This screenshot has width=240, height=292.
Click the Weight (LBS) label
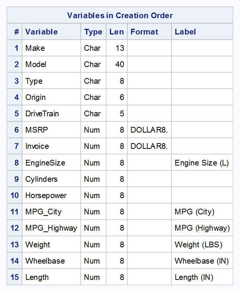198,245
